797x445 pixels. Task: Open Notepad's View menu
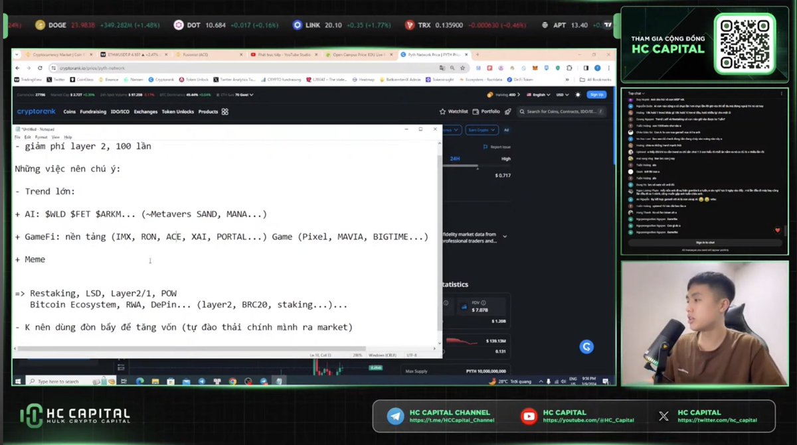point(56,137)
